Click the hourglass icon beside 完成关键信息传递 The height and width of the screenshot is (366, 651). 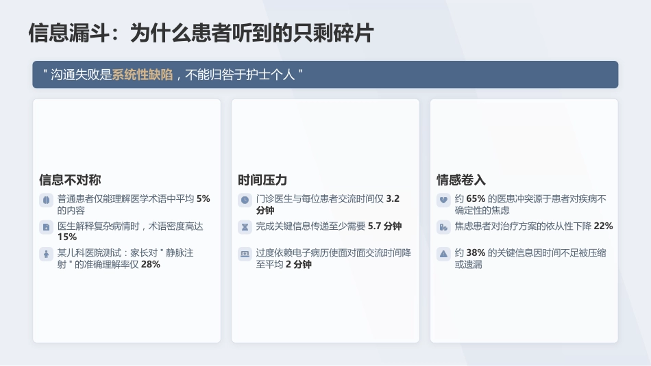click(x=245, y=227)
